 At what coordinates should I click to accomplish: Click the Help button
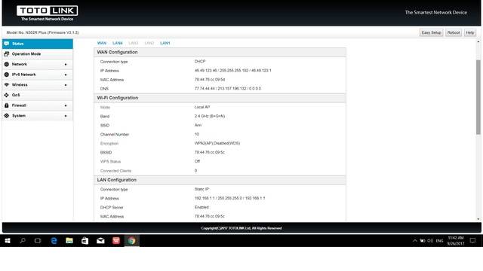(x=470, y=32)
